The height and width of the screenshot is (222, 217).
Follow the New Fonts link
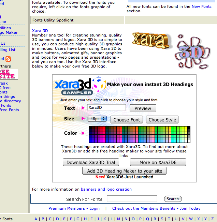click(x=201, y=6)
